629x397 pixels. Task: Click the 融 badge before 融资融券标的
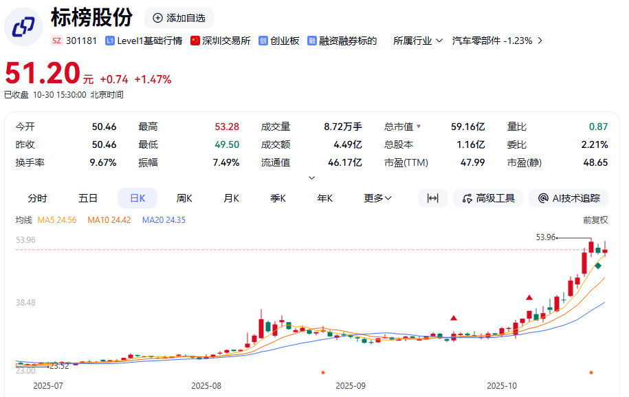tap(312, 41)
